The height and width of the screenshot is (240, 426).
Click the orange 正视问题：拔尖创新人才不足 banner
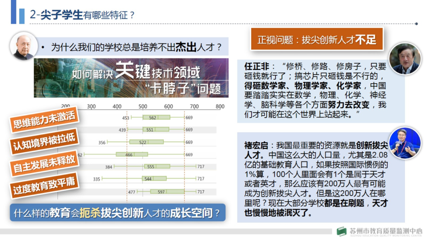(316, 39)
